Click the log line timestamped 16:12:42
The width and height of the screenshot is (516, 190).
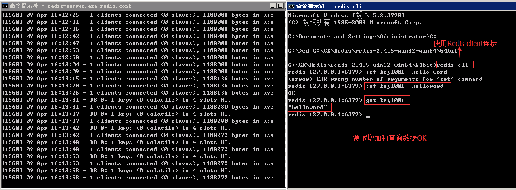[x=138, y=37]
